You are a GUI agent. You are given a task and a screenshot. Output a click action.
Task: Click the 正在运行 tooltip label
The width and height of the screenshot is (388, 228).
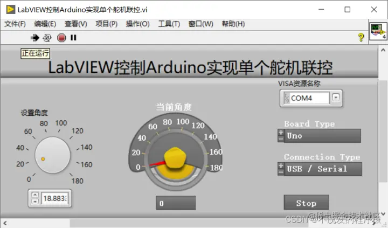36,53
